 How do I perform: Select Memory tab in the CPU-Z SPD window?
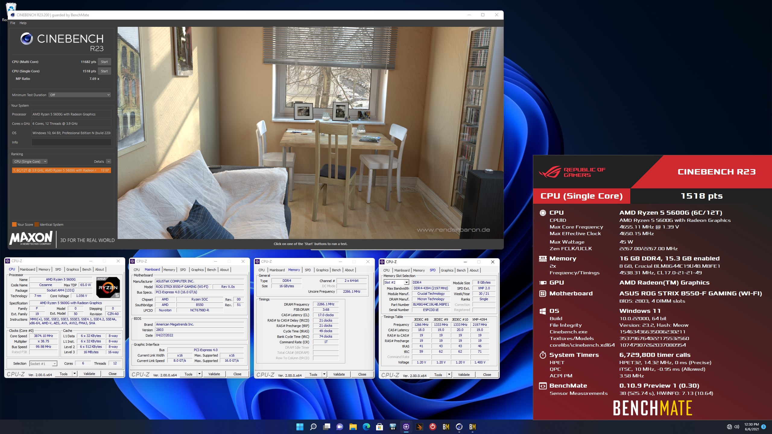tap(419, 270)
